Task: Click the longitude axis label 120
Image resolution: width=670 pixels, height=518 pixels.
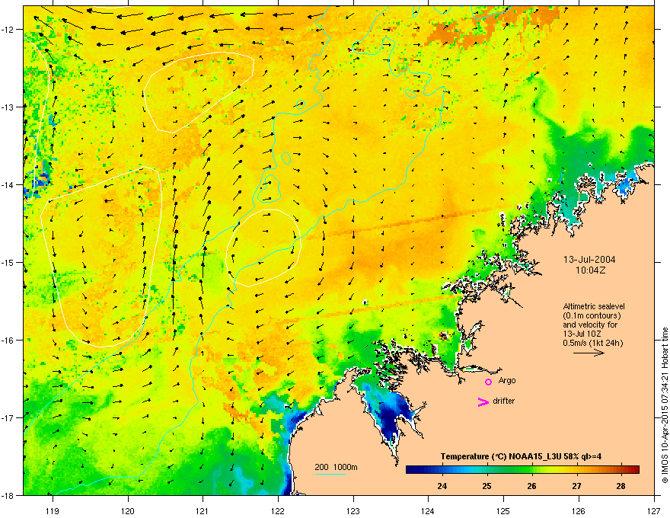Action: (128, 510)
